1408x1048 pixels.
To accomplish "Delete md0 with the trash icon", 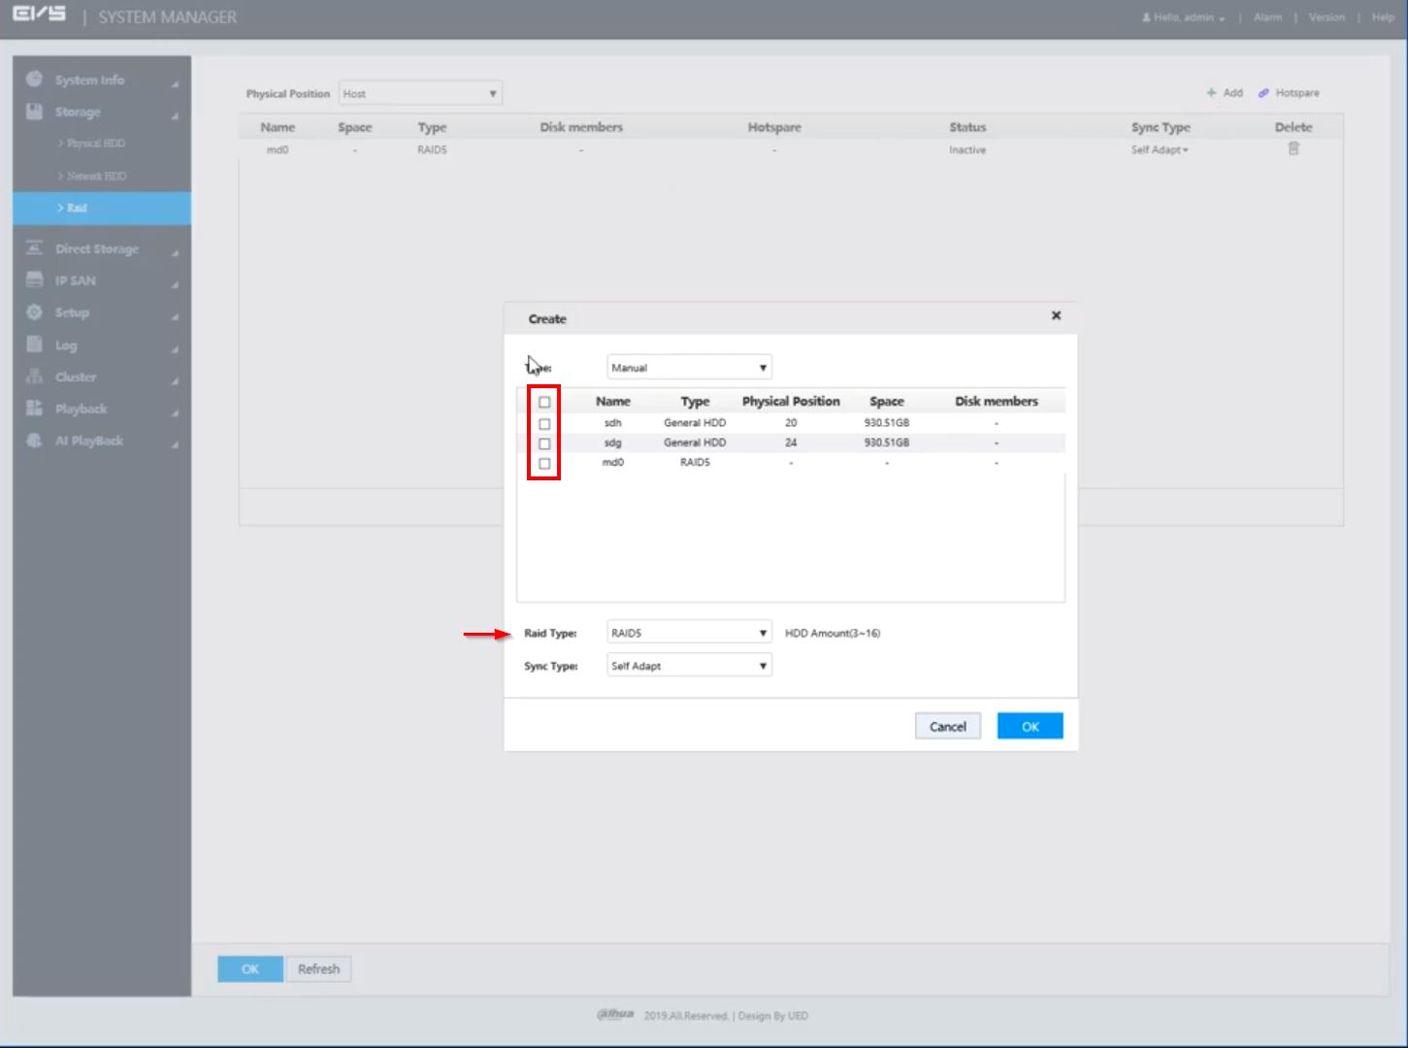I will pos(1293,148).
